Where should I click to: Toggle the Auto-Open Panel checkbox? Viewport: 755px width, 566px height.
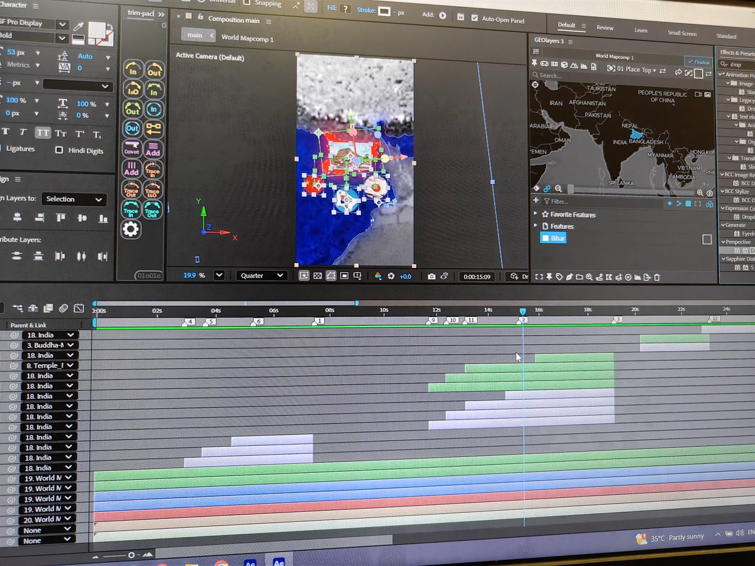click(x=474, y=18)
